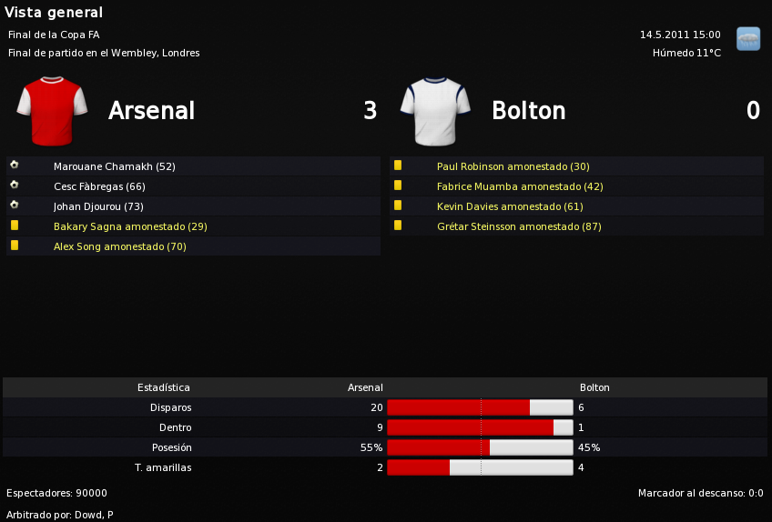Click Arsenal's red home shirt icon

tap(52, 111)
